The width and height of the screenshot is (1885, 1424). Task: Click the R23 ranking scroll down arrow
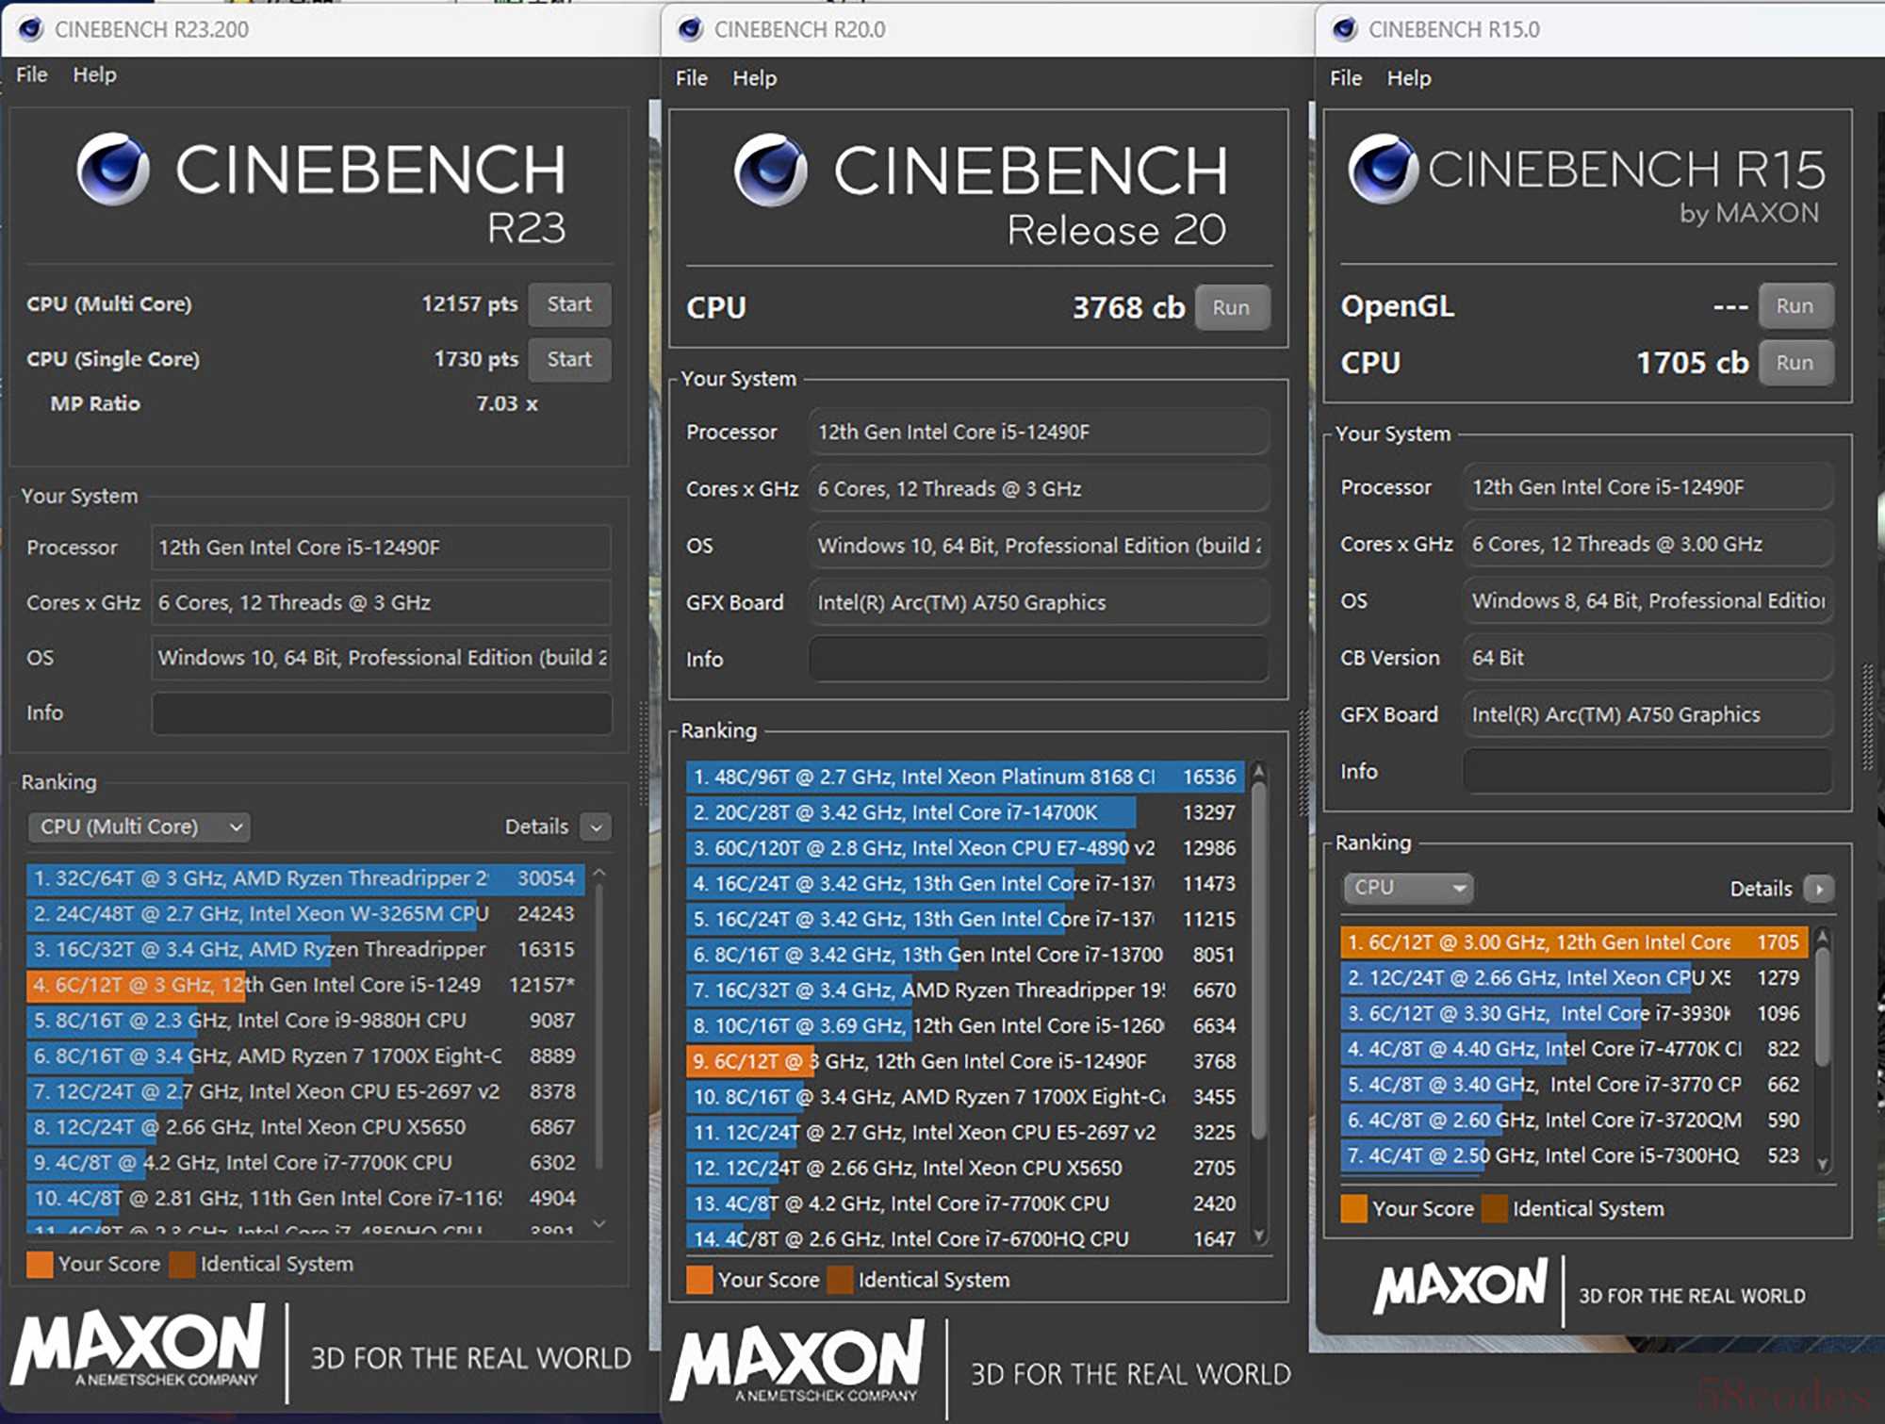pyautogui.click(x=598, y=1223)
